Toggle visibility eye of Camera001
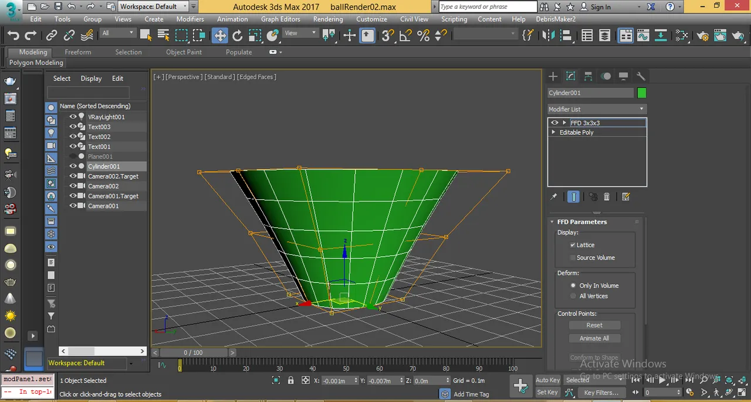 click(x=73, y=206)
